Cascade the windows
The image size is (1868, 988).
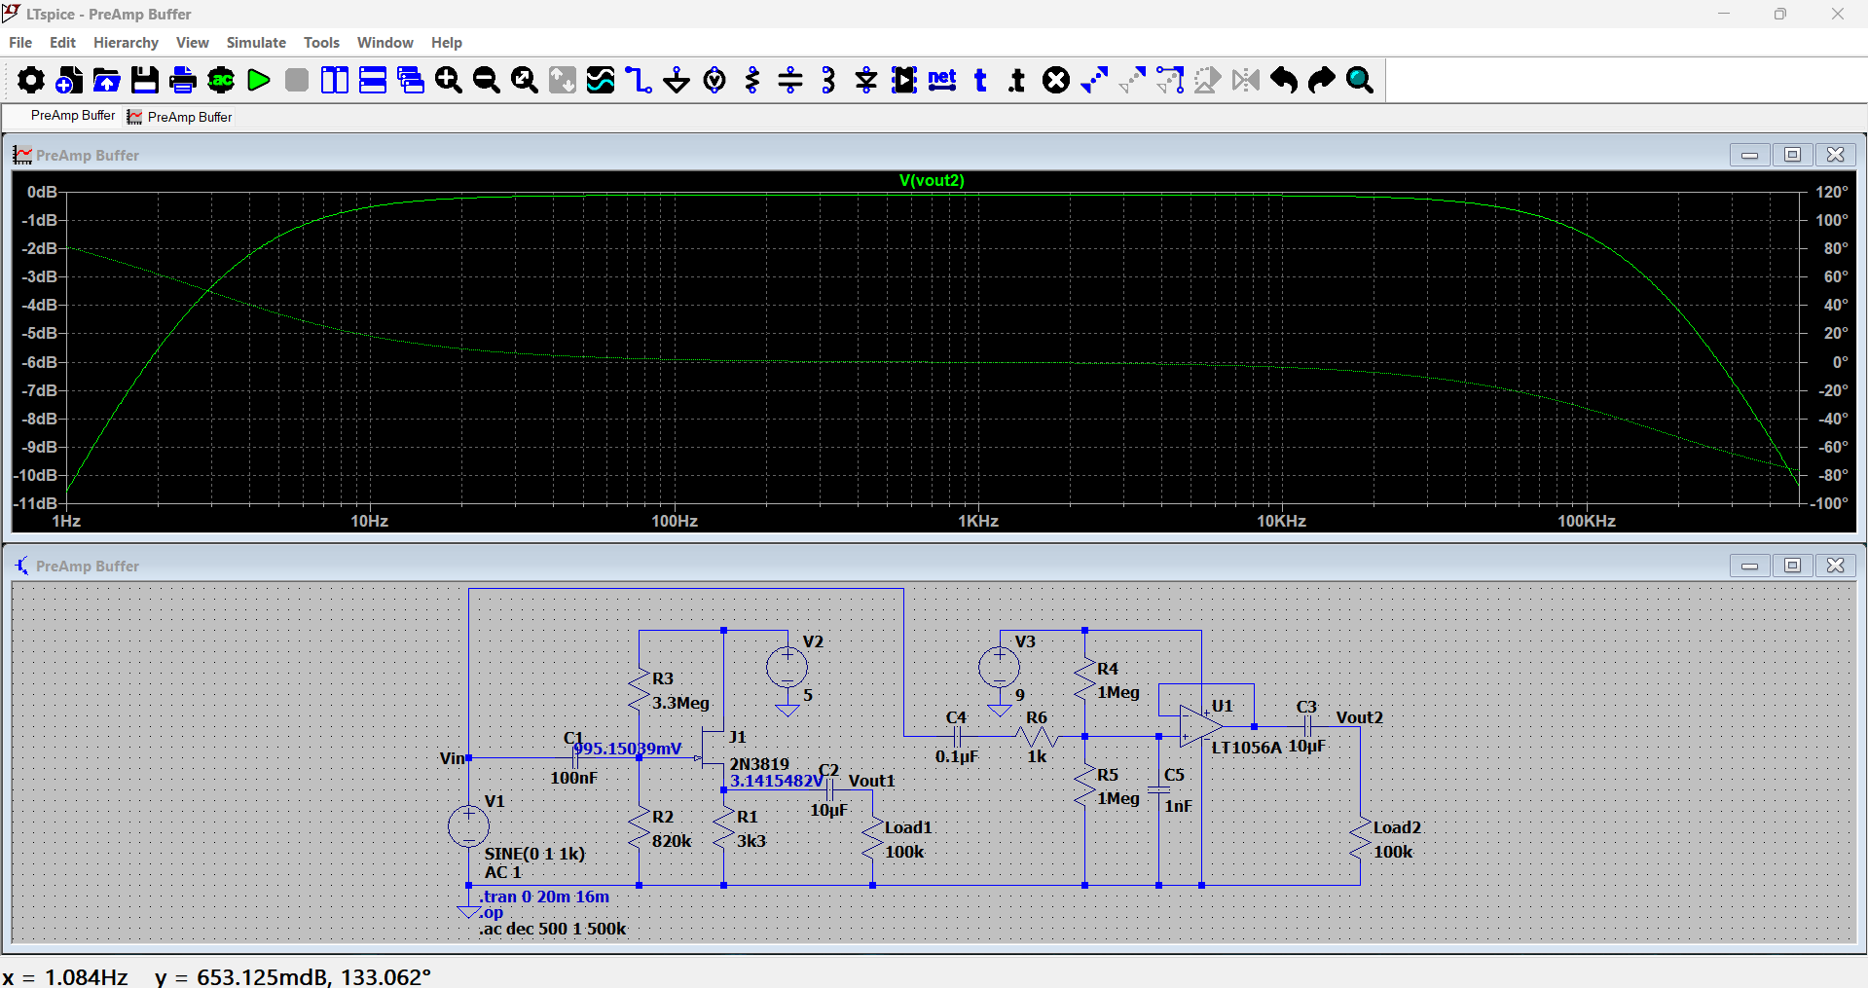(x=411, y=80)
